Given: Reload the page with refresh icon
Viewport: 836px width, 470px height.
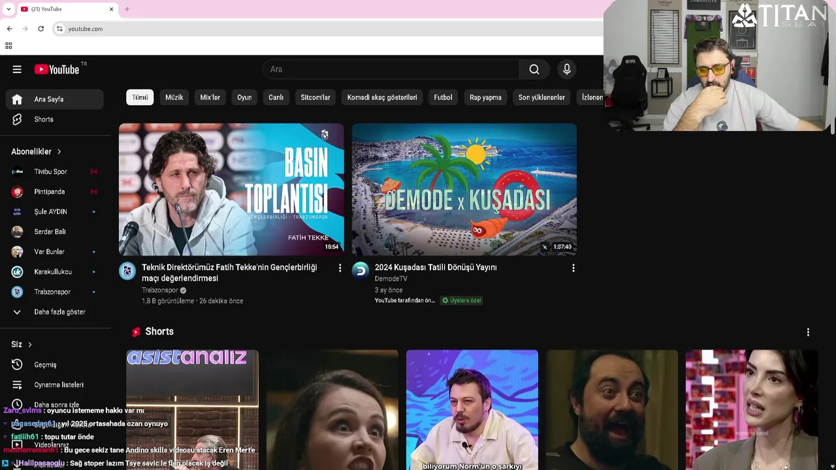Looking at the screenshot, I should (x=40, y=29).
